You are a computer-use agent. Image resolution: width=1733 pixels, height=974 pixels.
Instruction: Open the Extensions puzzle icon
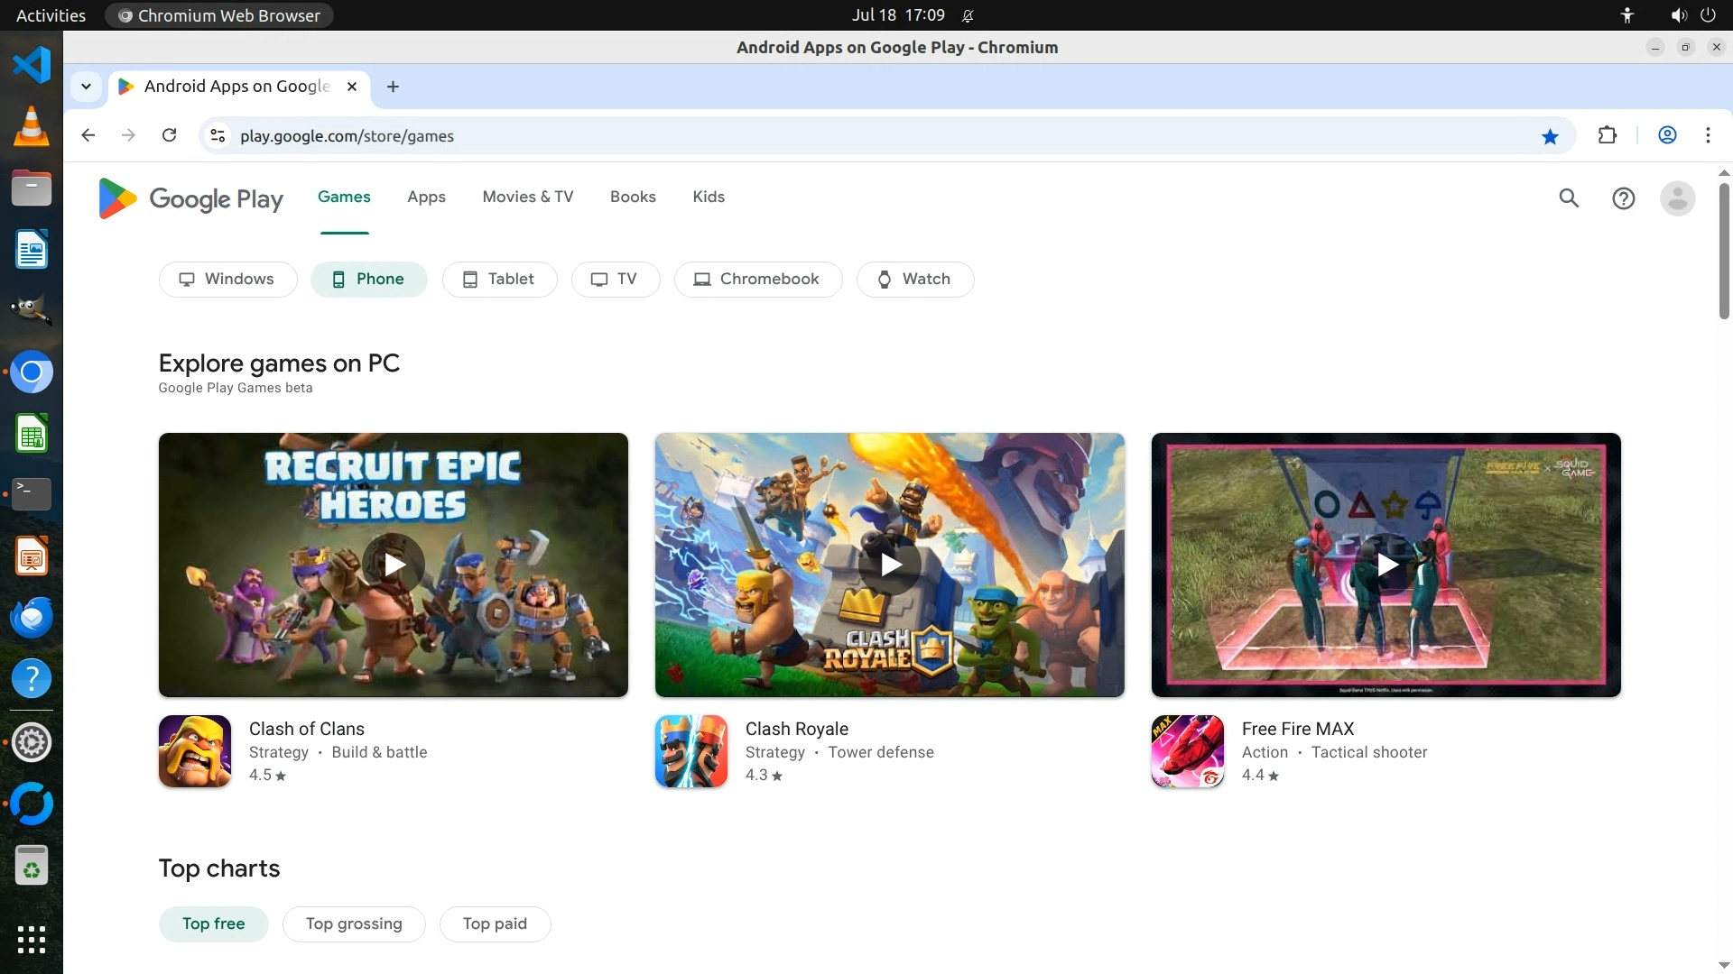[1607, 135]
